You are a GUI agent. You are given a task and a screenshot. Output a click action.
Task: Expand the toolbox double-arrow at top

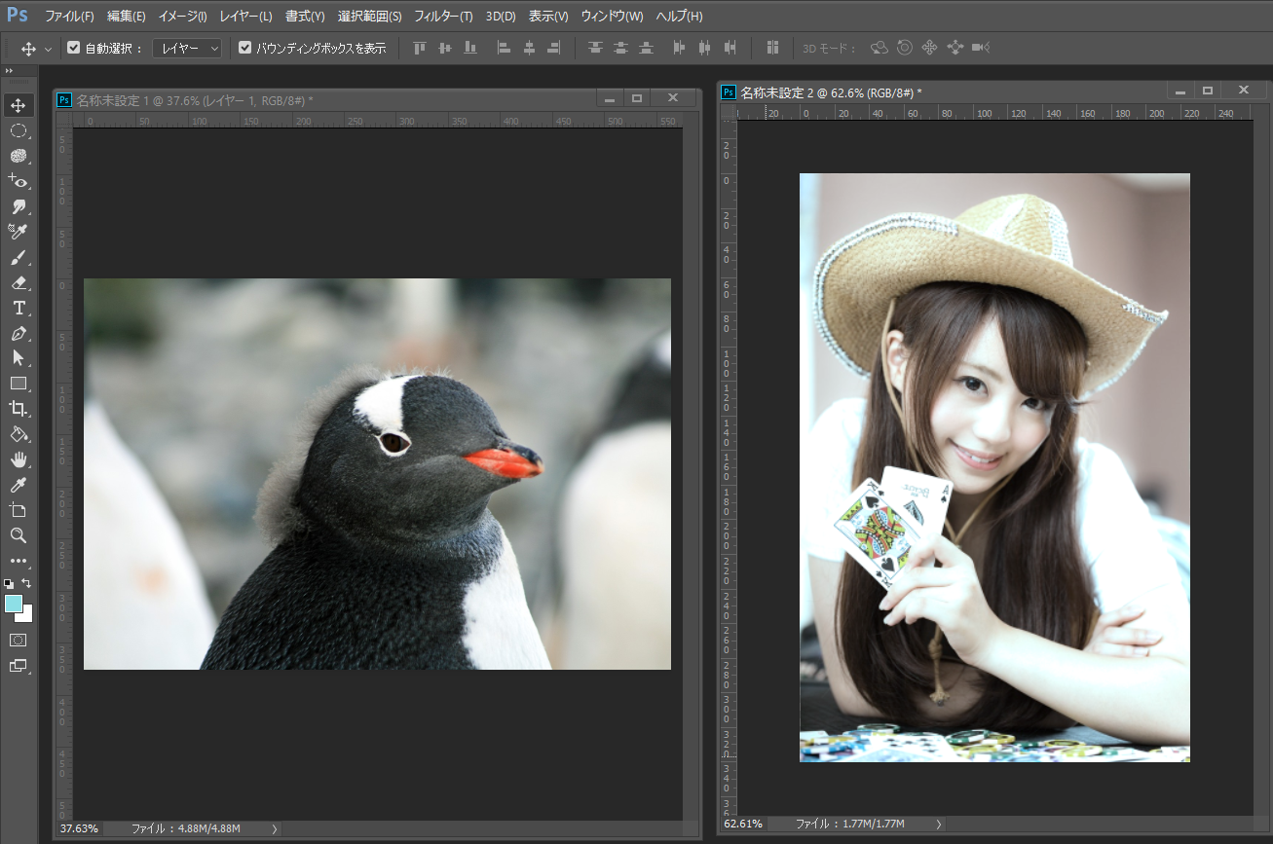coord(10,71)
